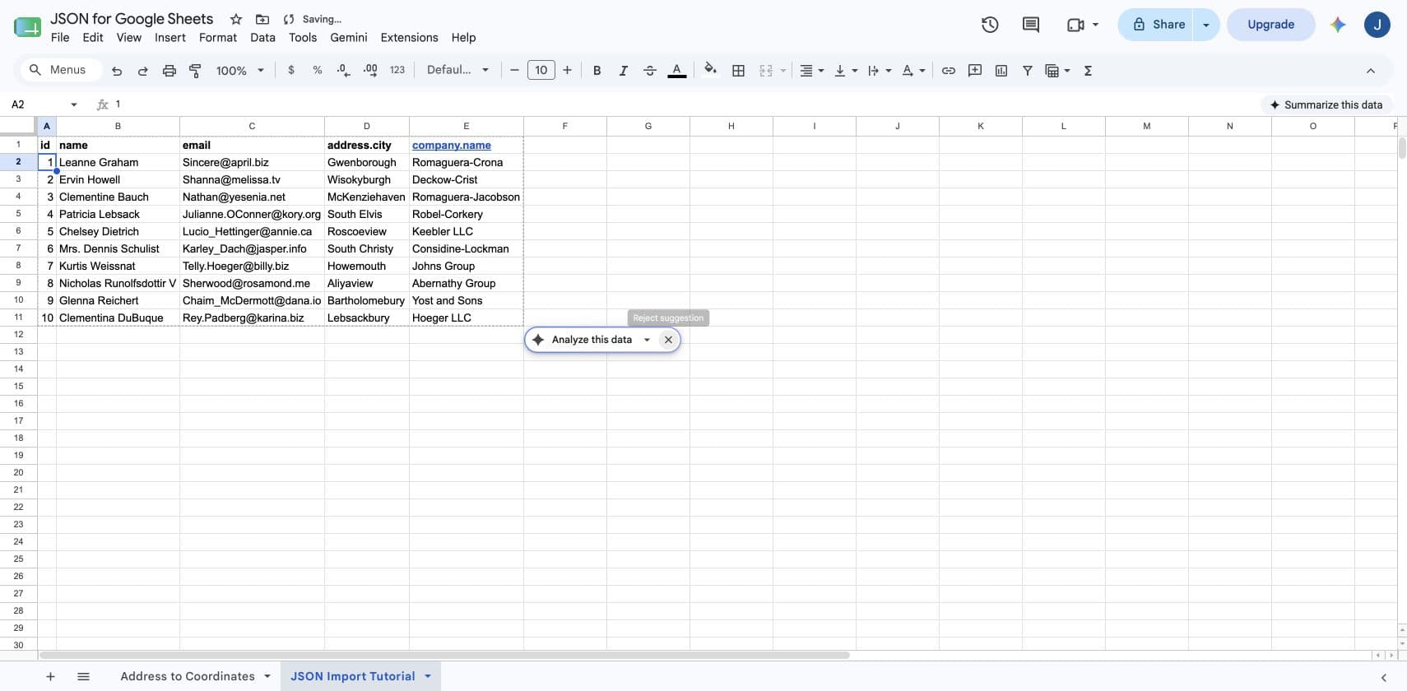
Task: Open the company.name header link
Action: (x=451, y=145)
